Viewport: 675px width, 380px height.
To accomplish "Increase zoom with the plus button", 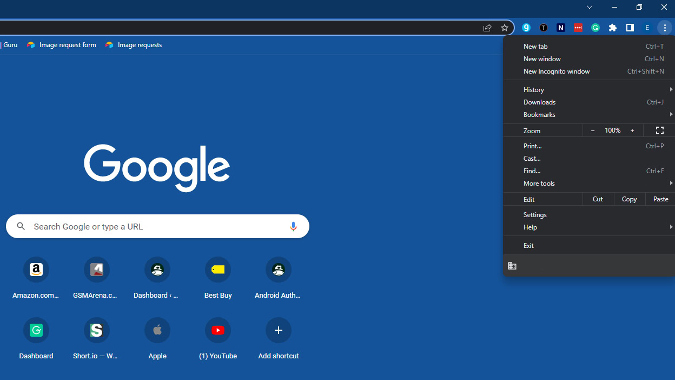I will pyautogui.click(x=632, y=130).
